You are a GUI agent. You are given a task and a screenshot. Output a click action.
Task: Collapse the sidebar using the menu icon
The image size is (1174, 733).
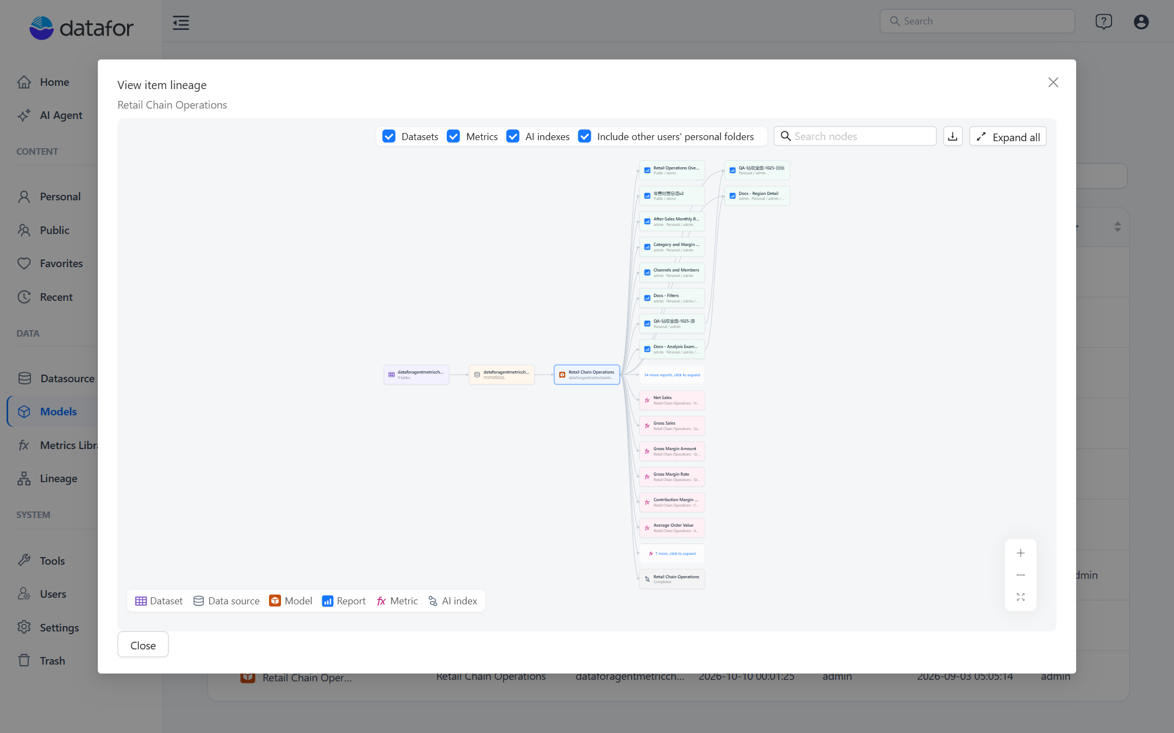click(181, 23)
